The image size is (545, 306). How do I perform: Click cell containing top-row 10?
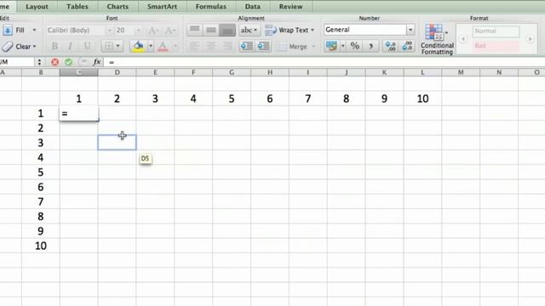point(422,99)
